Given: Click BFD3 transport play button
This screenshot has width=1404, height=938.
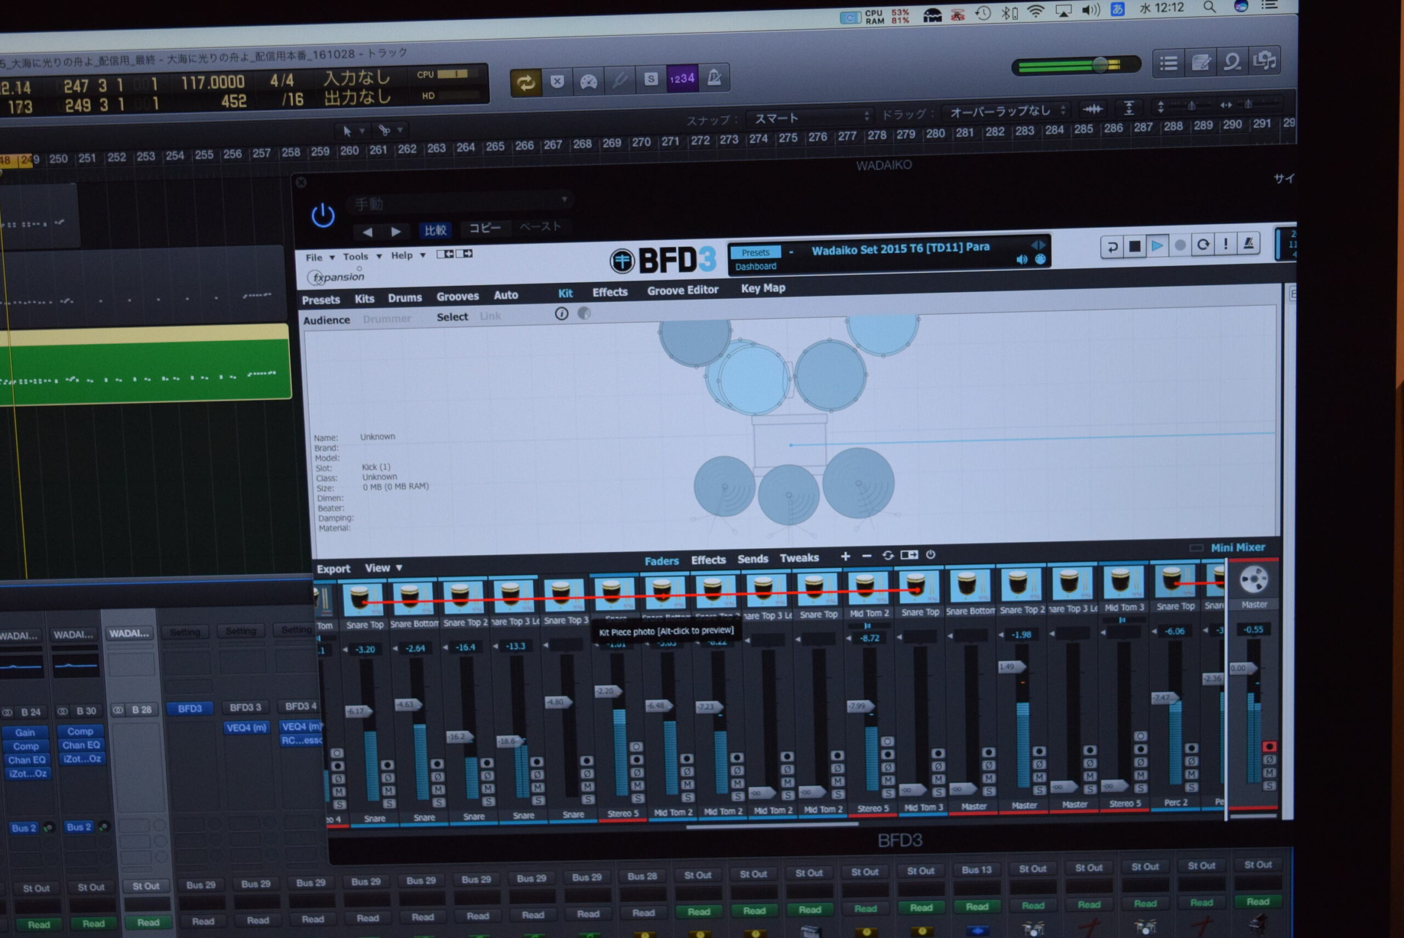Looking at the screenshot, I should pyautogui.click(x=1157, y=245).
